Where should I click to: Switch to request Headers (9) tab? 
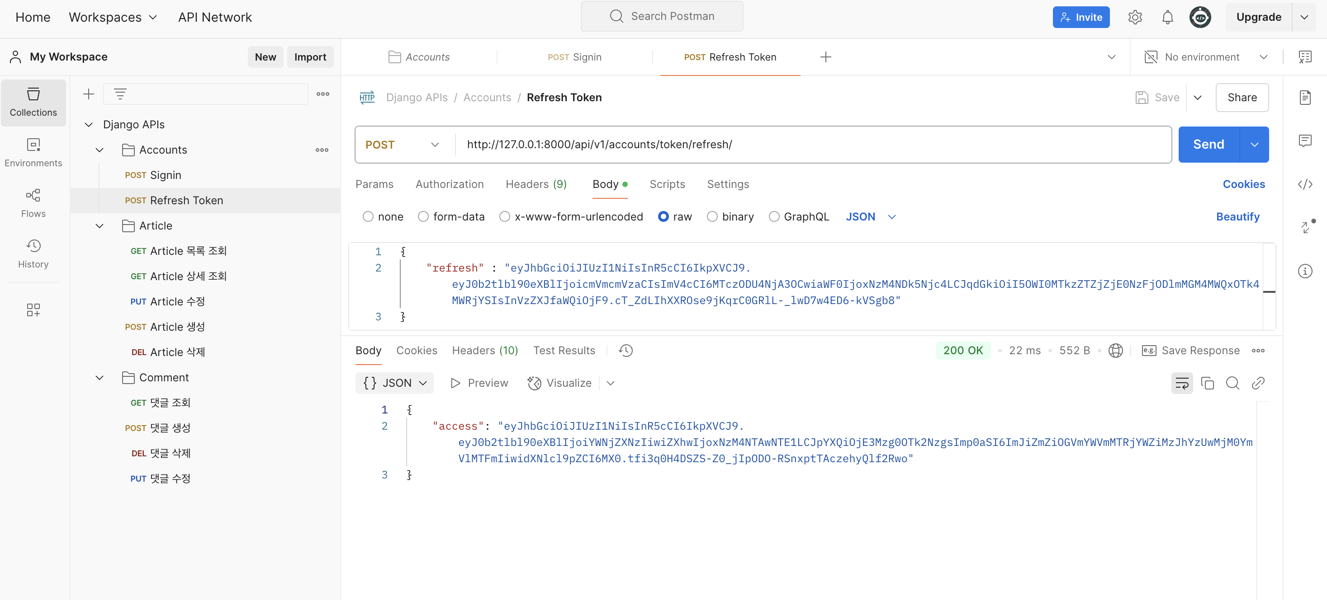[536, 184]
